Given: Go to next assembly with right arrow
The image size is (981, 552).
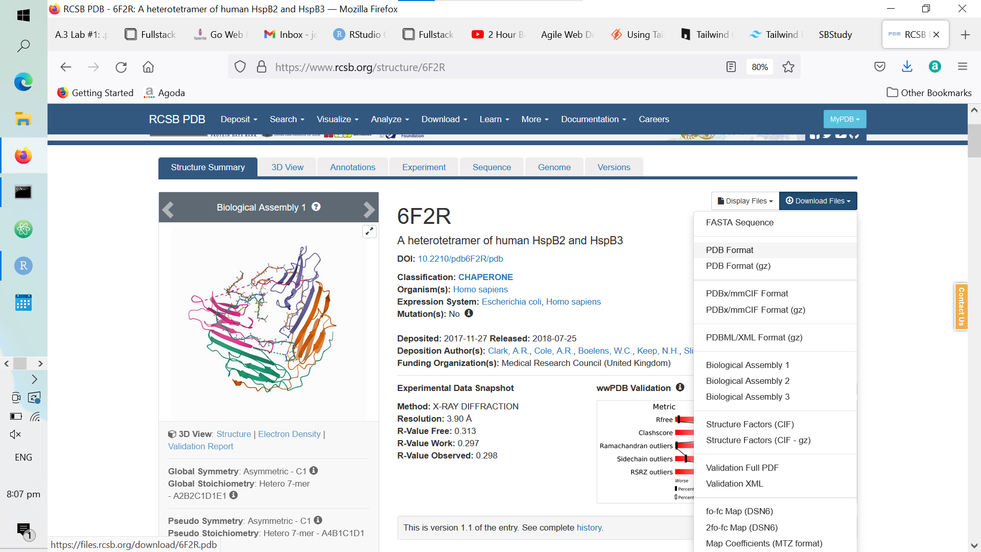Looking at the screenshot, I should click(369, 210).
